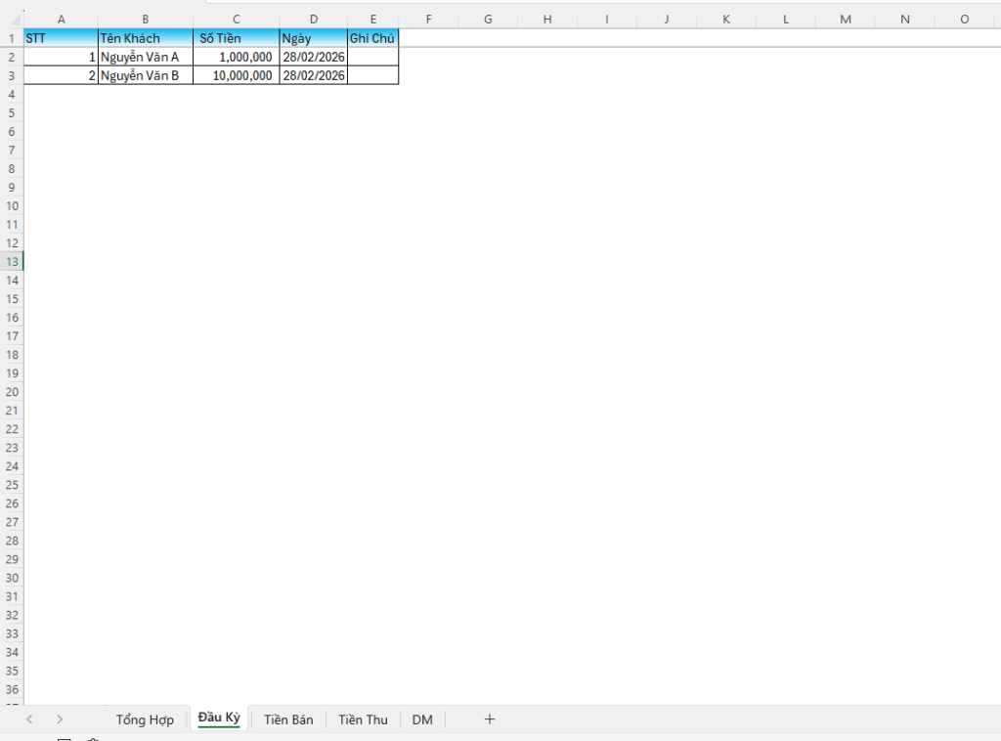Add a new sheet with plus icon
Viewport: 1001px width, 741px height.
(490, 719)
